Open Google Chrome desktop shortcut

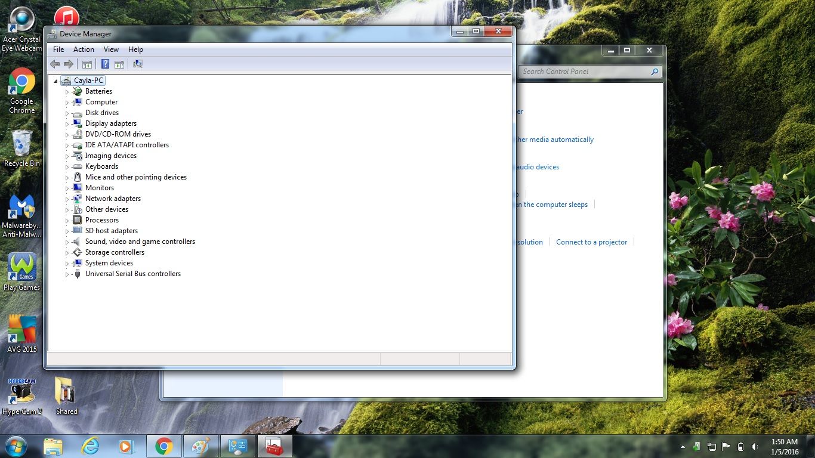pos(21,91)
